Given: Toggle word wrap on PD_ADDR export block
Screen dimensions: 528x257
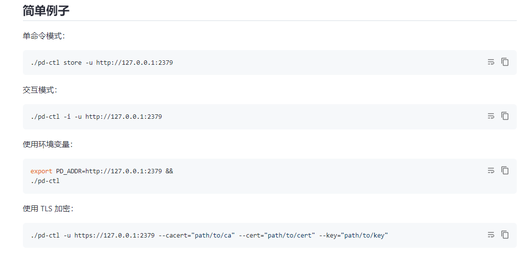Looking at the screenshot, I should [491, 170].
